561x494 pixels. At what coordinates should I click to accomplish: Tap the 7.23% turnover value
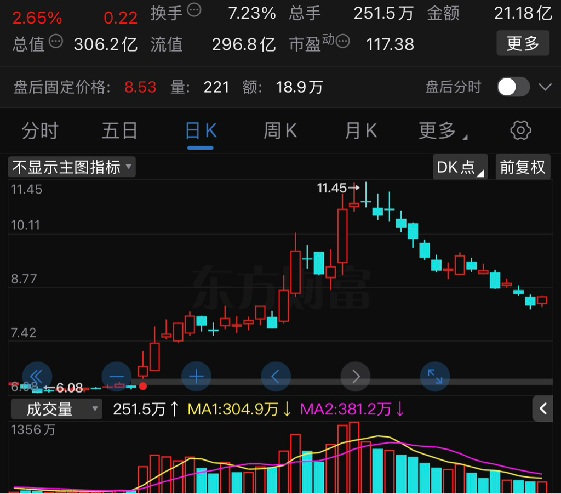coord(252,13)
